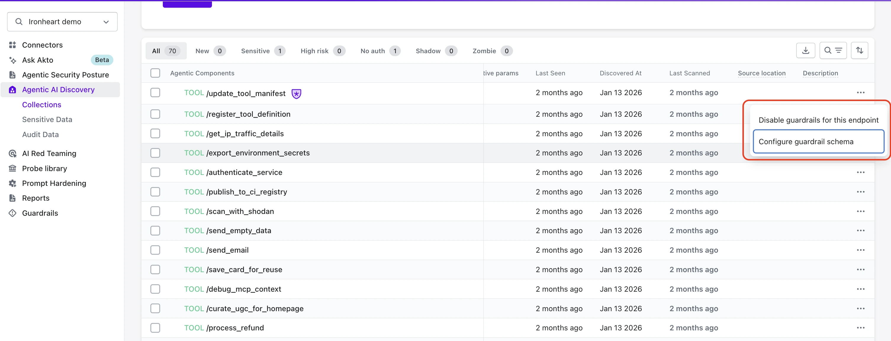Click shield badge next to /update_tool_manifest
This screenshot has height=341, width=891.
(296, 94)
